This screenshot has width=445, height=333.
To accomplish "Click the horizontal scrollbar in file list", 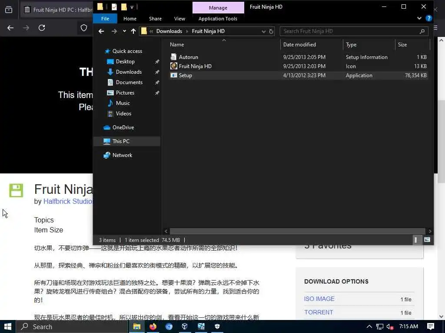I will [297, 231].
